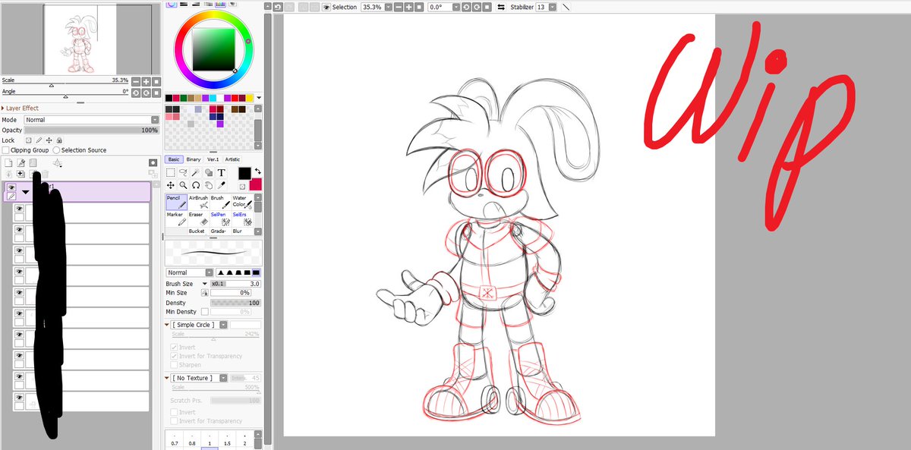Select the zoom magnifier tool

click(183, 185)
